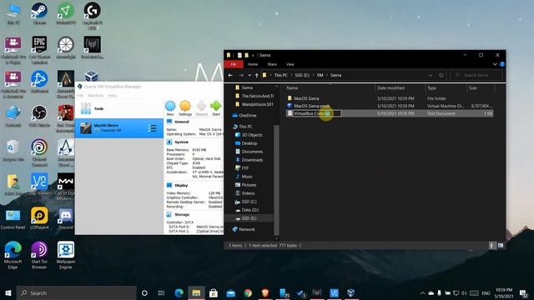
Task: Open Downloads in the navigation pane
Action: 252,160
